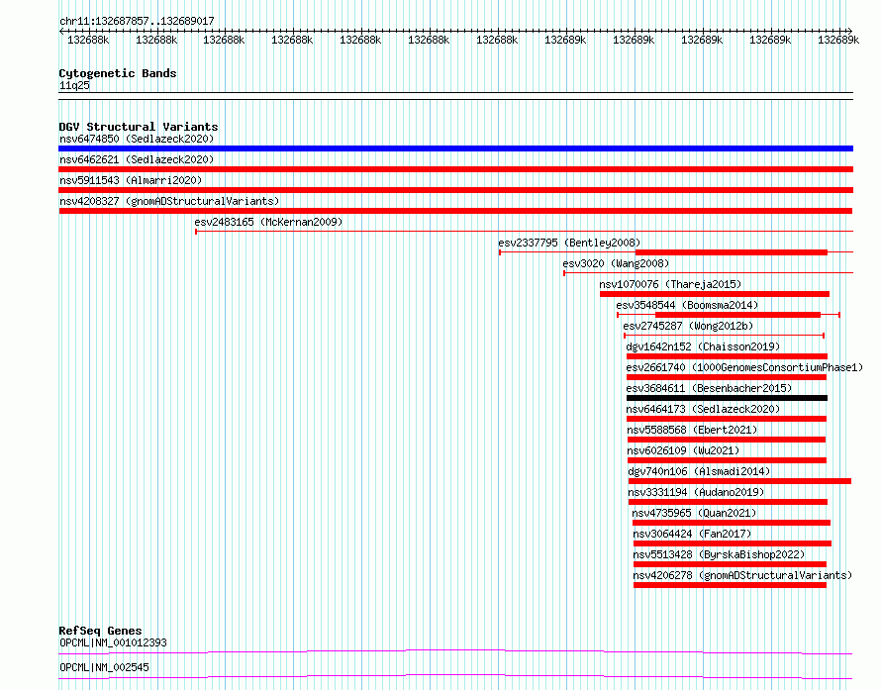Click the blue nsv6474850 variant bar
The height and width of the screenshot is (690, 881).
click(x=455, y=148)
